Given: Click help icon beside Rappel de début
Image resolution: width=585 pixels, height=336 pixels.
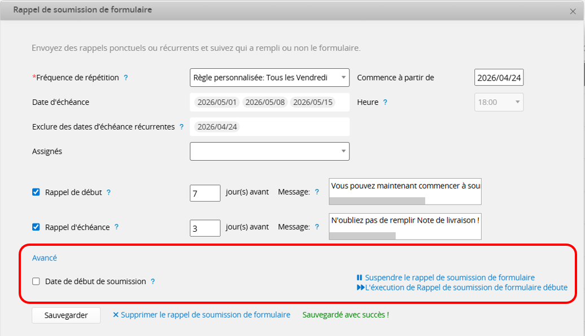Looking at the screenshot, I should (108, 192).
